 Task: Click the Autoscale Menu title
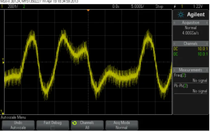click(x=13, y=117)
